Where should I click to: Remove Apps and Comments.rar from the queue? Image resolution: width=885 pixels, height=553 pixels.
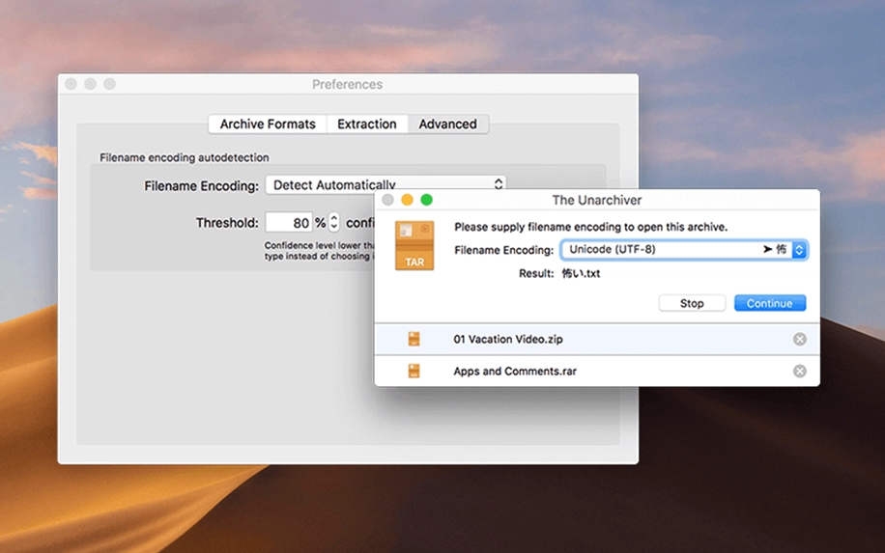tap(799, 371)
